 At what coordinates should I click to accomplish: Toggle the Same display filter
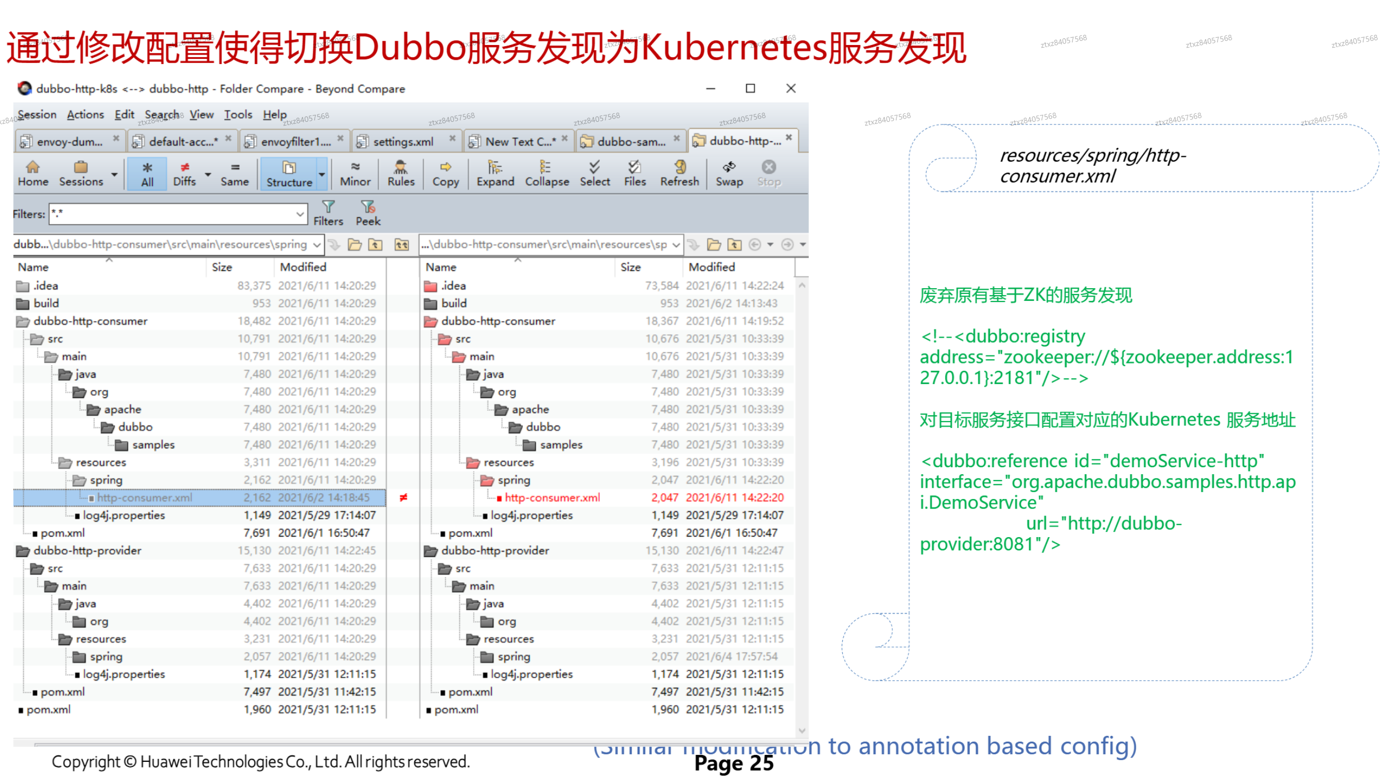click(x=234, y=173)
